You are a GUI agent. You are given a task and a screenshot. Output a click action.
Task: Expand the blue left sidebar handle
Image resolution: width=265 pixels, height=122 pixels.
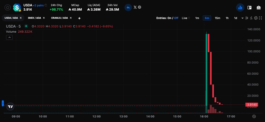3,103
